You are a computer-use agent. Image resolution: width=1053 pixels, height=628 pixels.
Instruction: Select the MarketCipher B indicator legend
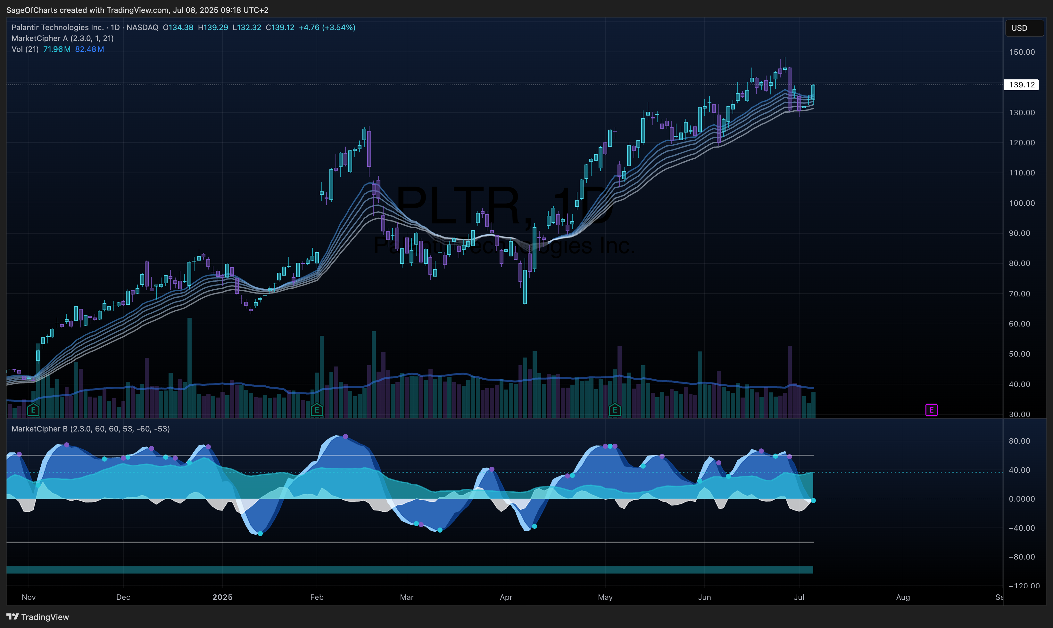(x=91, y=429)
